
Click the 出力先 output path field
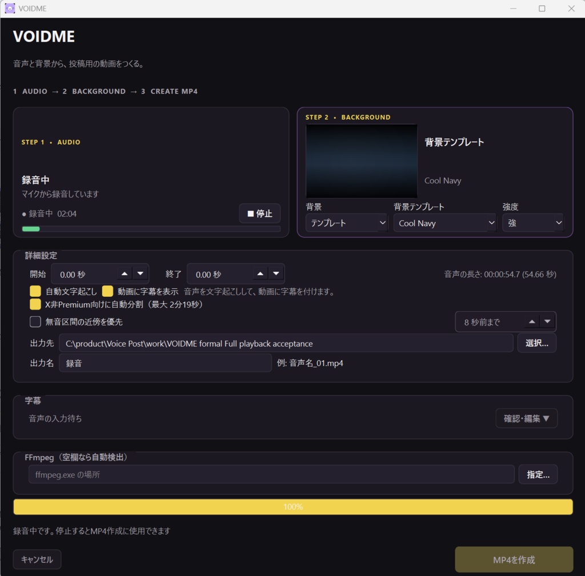tap(286, 343)
